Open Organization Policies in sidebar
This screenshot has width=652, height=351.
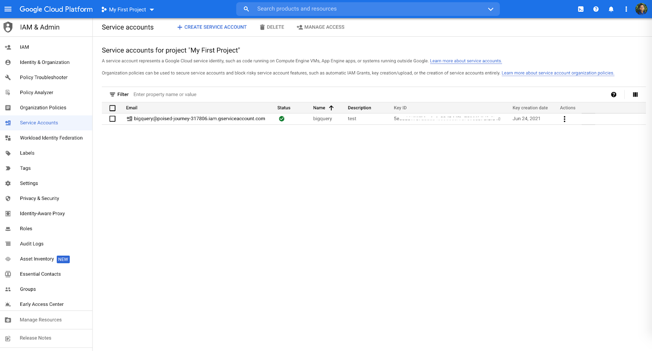pyautogui.click(x=43, y=108)
